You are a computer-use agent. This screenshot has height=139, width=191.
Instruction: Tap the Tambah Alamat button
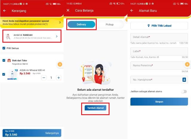pos(95,108)
